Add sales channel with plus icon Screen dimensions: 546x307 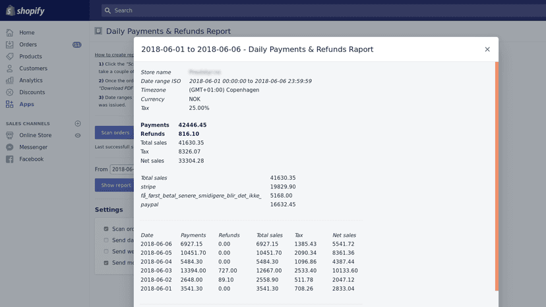click(78, 124)
